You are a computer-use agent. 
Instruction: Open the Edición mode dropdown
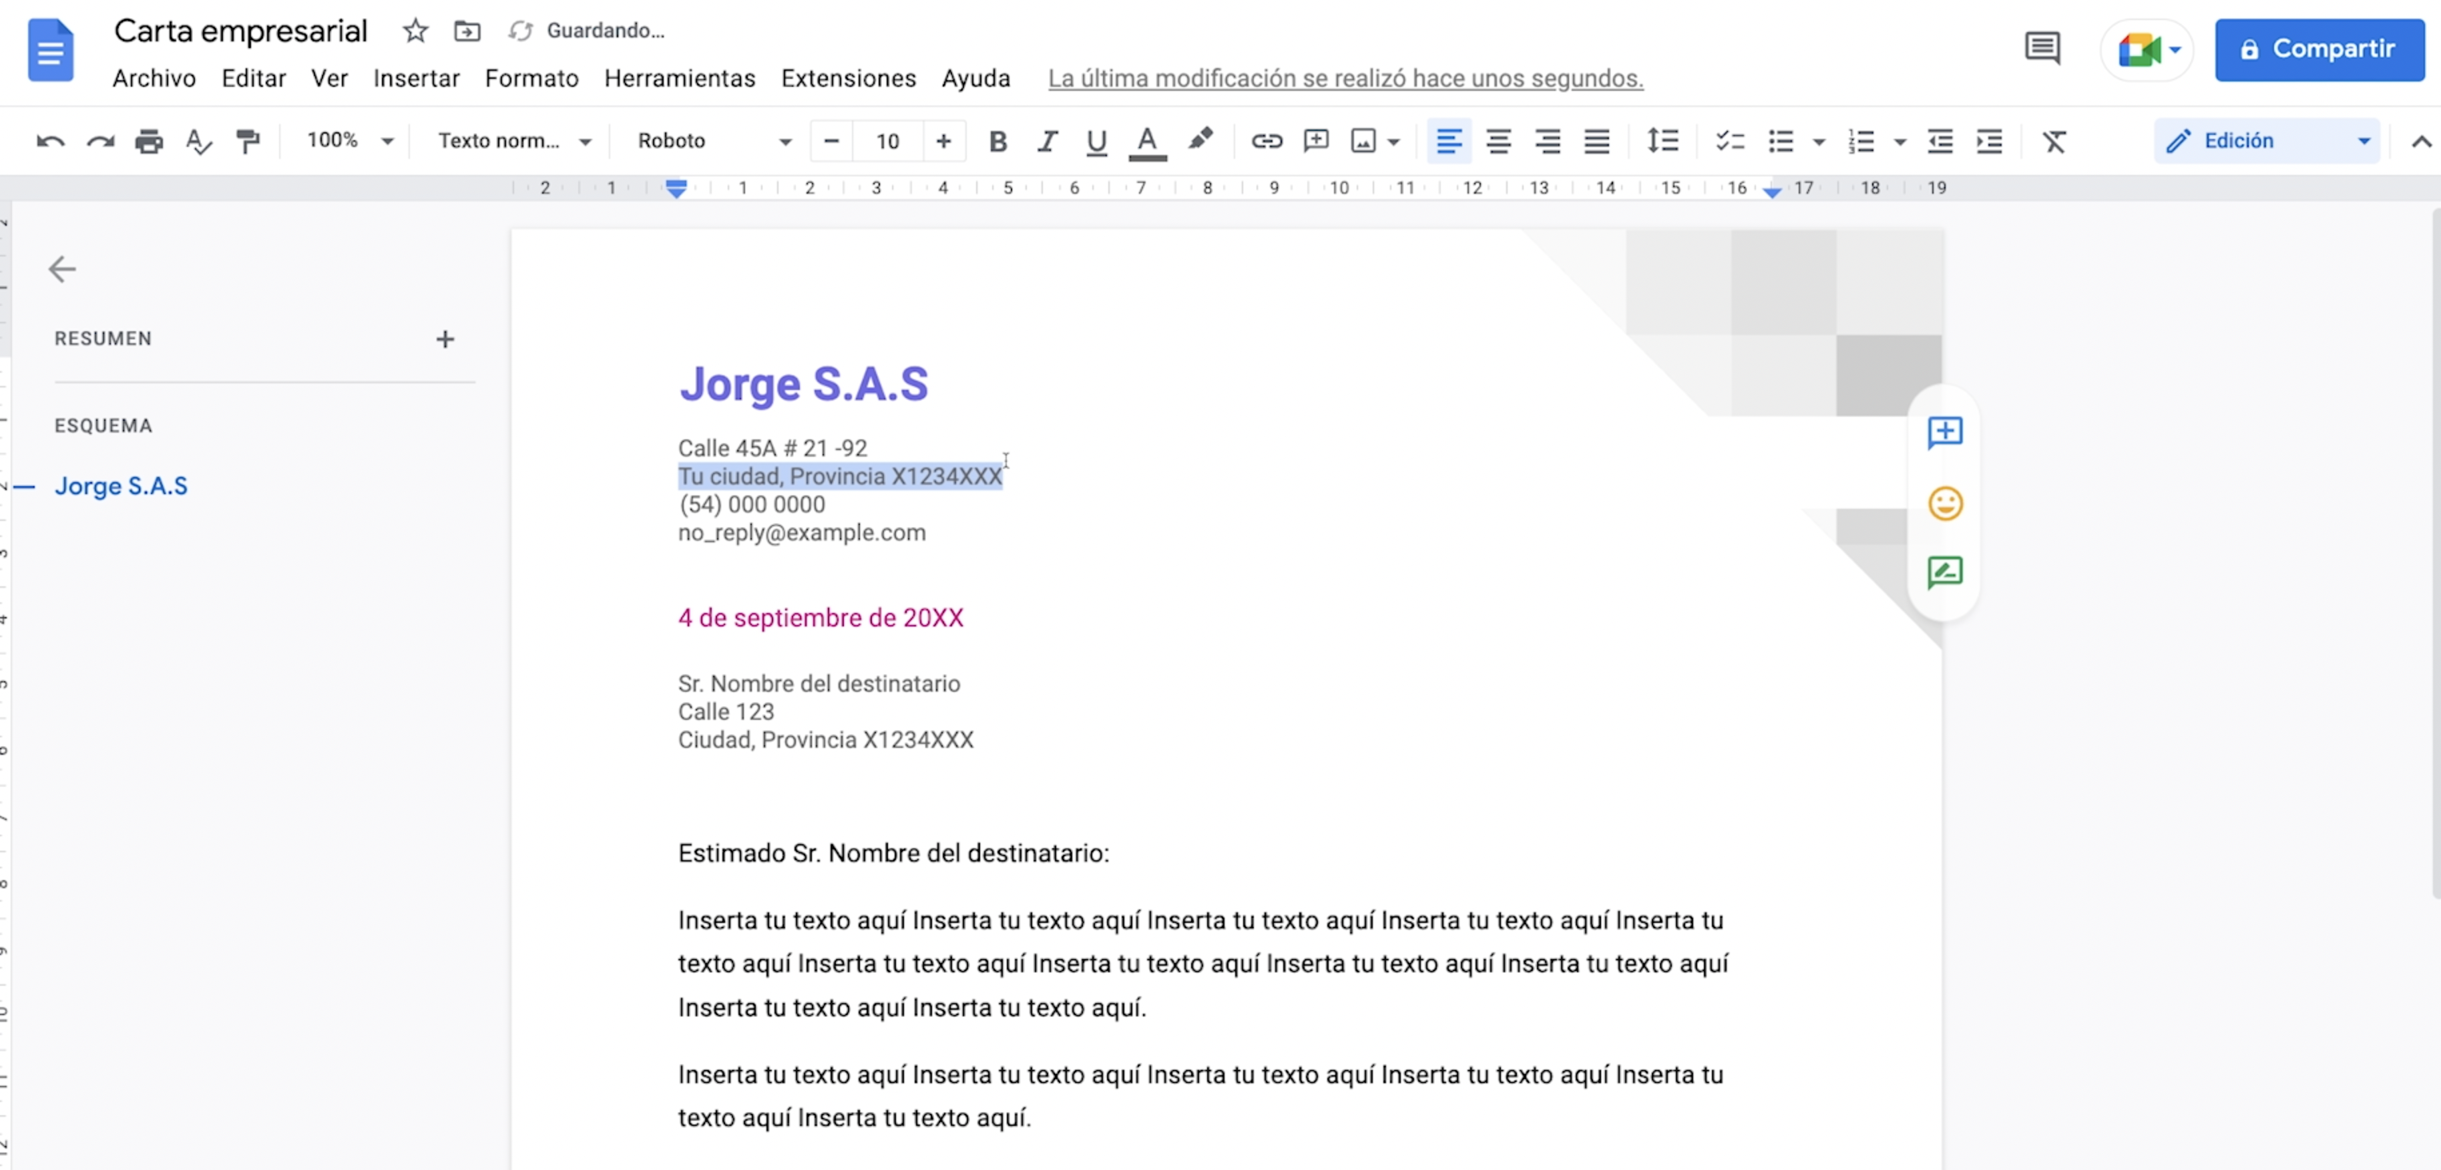pos(2265,140)
